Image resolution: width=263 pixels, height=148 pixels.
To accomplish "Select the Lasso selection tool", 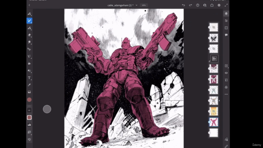I will 29,56.
